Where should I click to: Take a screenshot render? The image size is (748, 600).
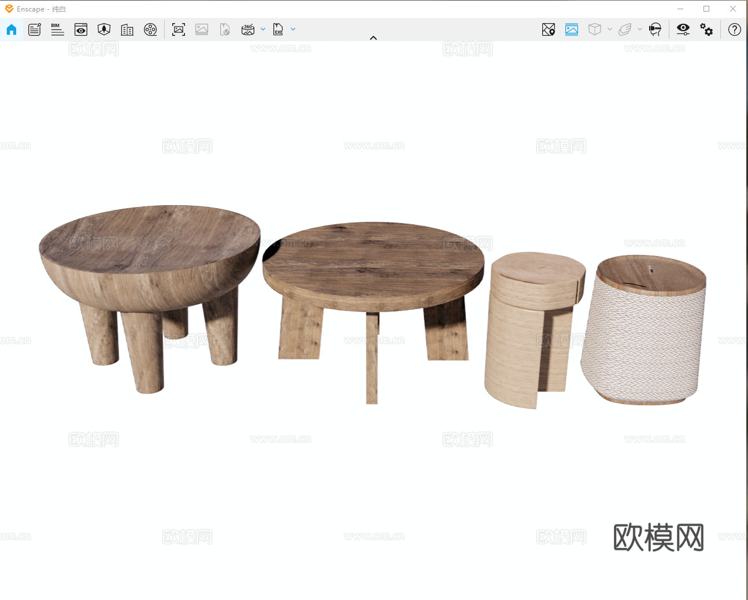179,29
